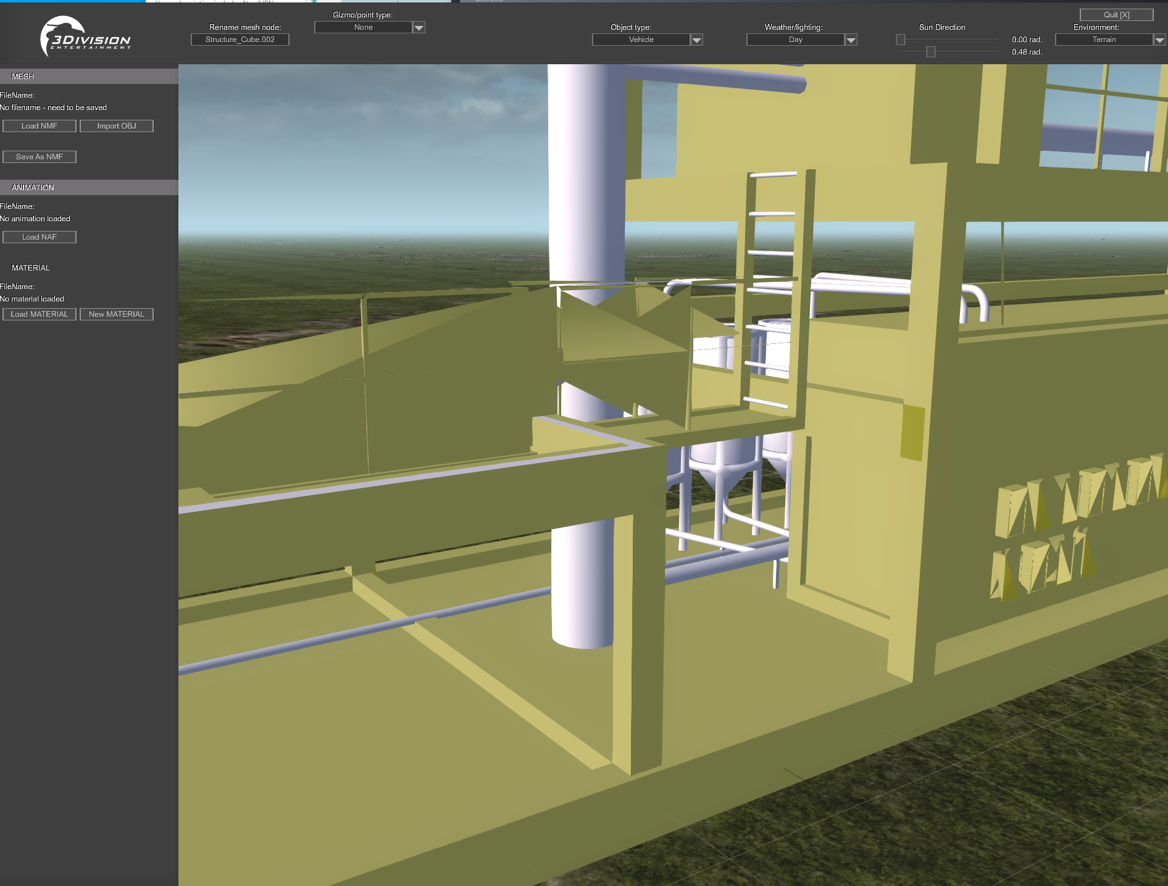Click the 3Division Entertainment logo
The image size is (1168, 886).
[x=85, y=37]
